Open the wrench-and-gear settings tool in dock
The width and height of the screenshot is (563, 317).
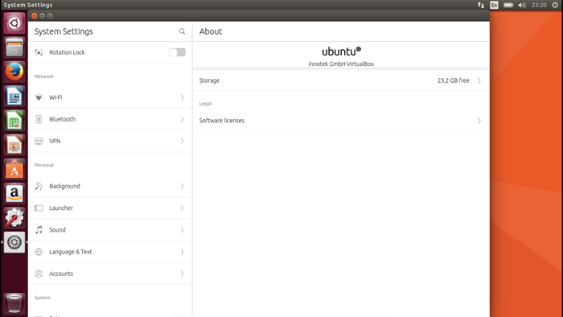14,218
